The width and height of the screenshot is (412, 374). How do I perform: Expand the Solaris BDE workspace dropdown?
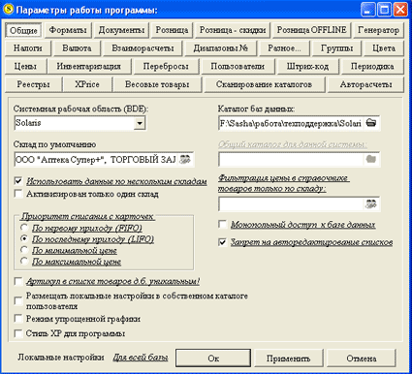[140, 123]
